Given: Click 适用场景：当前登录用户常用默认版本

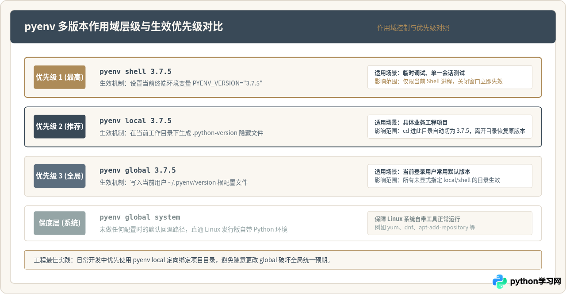Looking at the screenshot, I should pos(422,172).
